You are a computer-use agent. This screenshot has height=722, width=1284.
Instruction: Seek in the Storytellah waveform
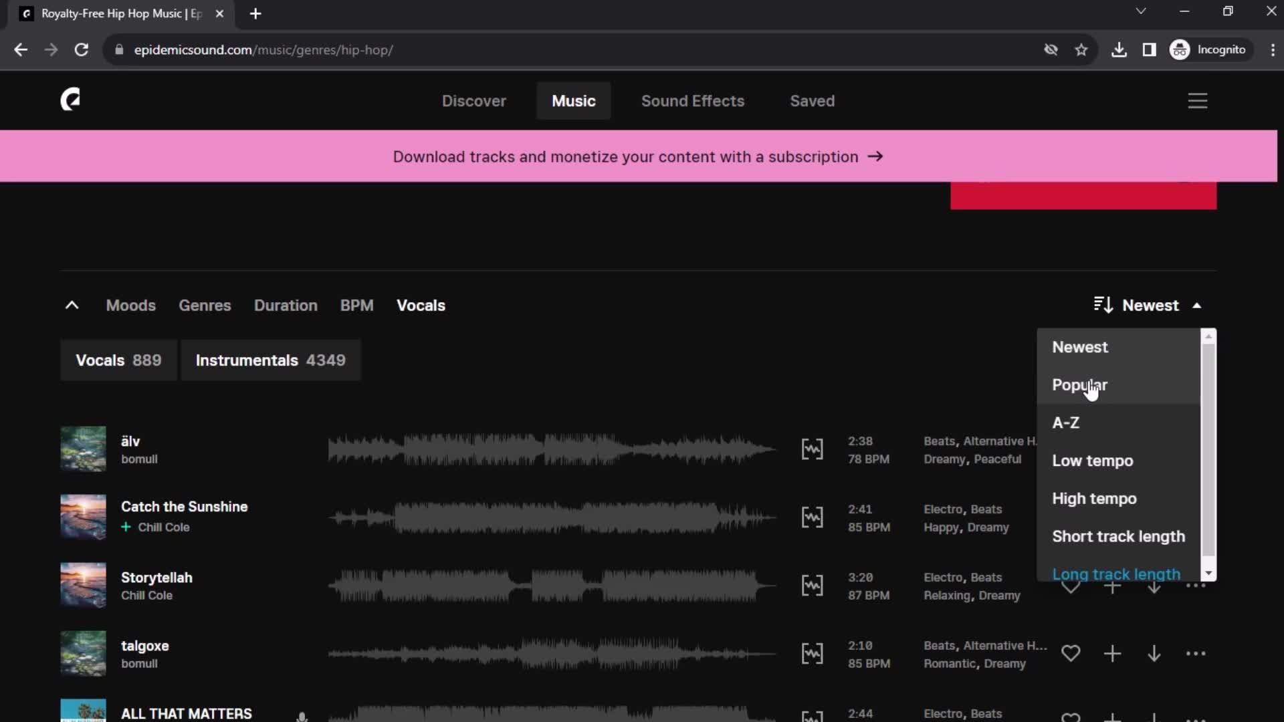[x=552, y=586]
